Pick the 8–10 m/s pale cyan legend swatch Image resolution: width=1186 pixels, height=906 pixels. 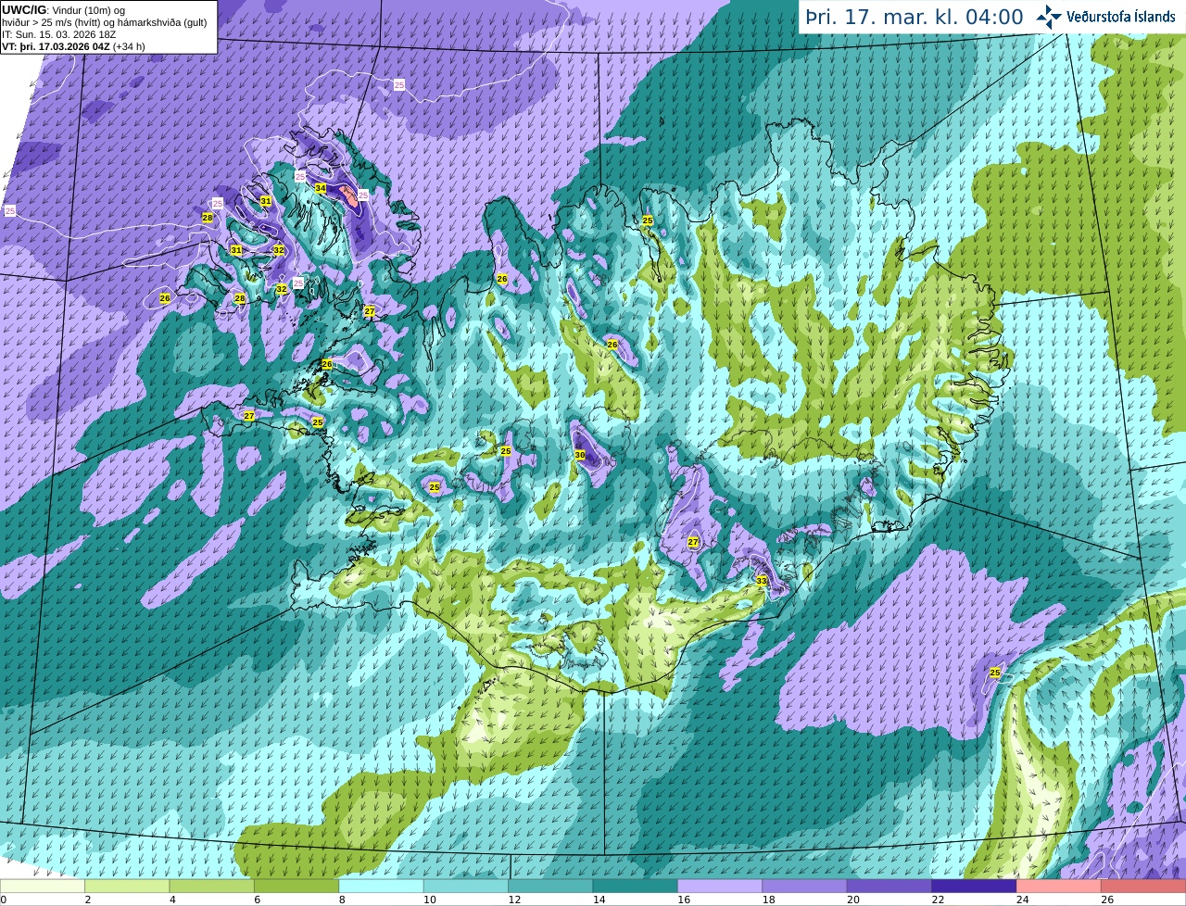(382, 887)
